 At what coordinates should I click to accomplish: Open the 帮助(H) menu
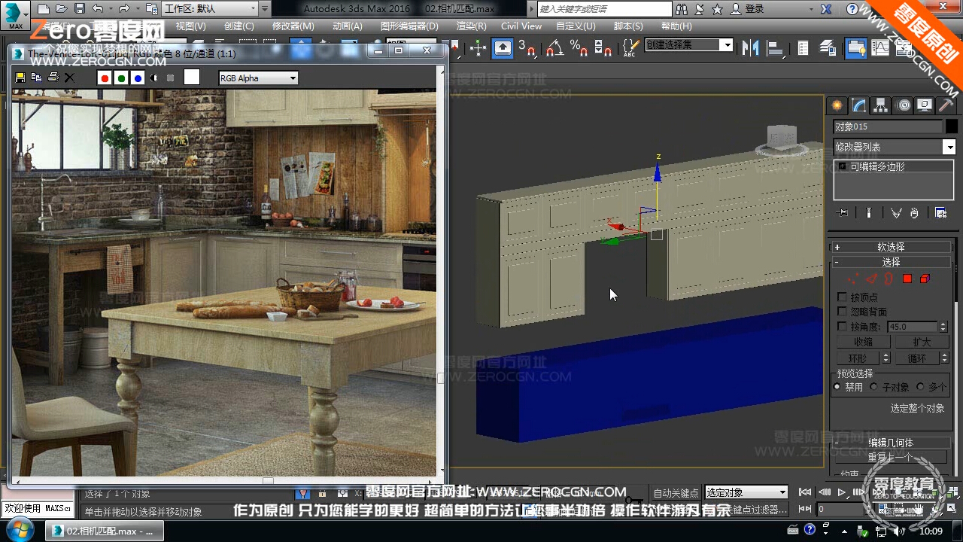point(676,26)
